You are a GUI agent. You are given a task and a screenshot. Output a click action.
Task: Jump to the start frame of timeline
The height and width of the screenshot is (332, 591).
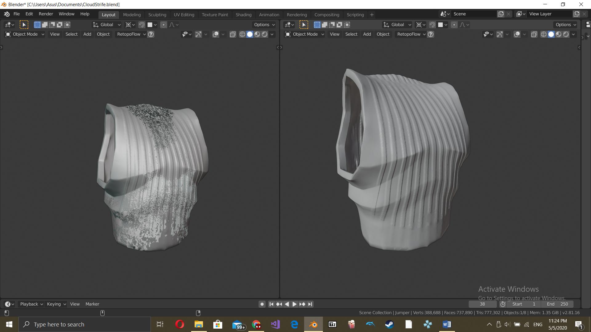point(271,304)
